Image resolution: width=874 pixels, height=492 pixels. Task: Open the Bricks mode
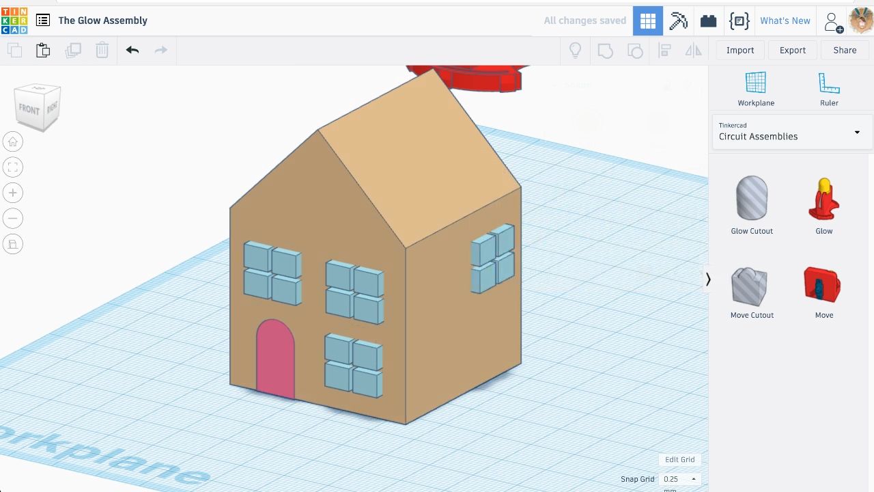coord(709,20)
